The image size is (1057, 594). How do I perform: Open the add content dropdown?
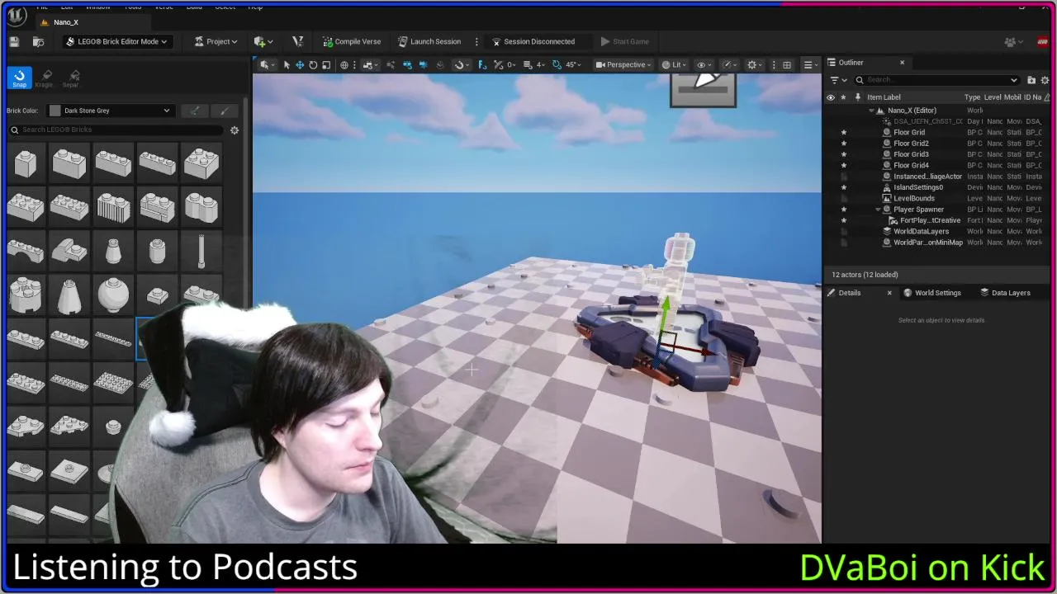pyautogui.click(x=264, y=41)
